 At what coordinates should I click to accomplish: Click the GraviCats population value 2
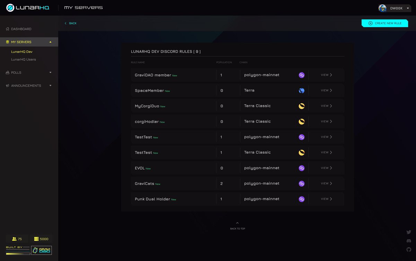click(x=222, y=183)
